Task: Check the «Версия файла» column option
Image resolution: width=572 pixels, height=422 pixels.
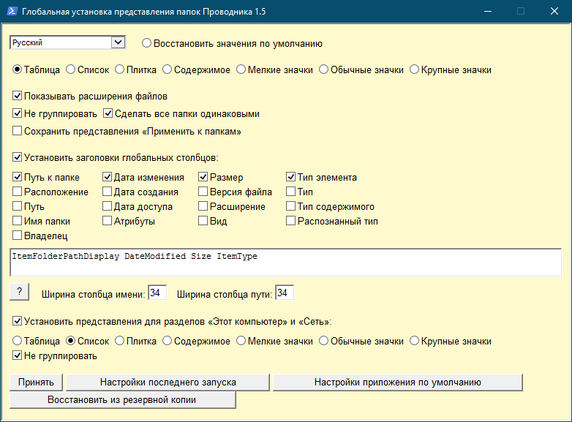Action: [203, 192]
